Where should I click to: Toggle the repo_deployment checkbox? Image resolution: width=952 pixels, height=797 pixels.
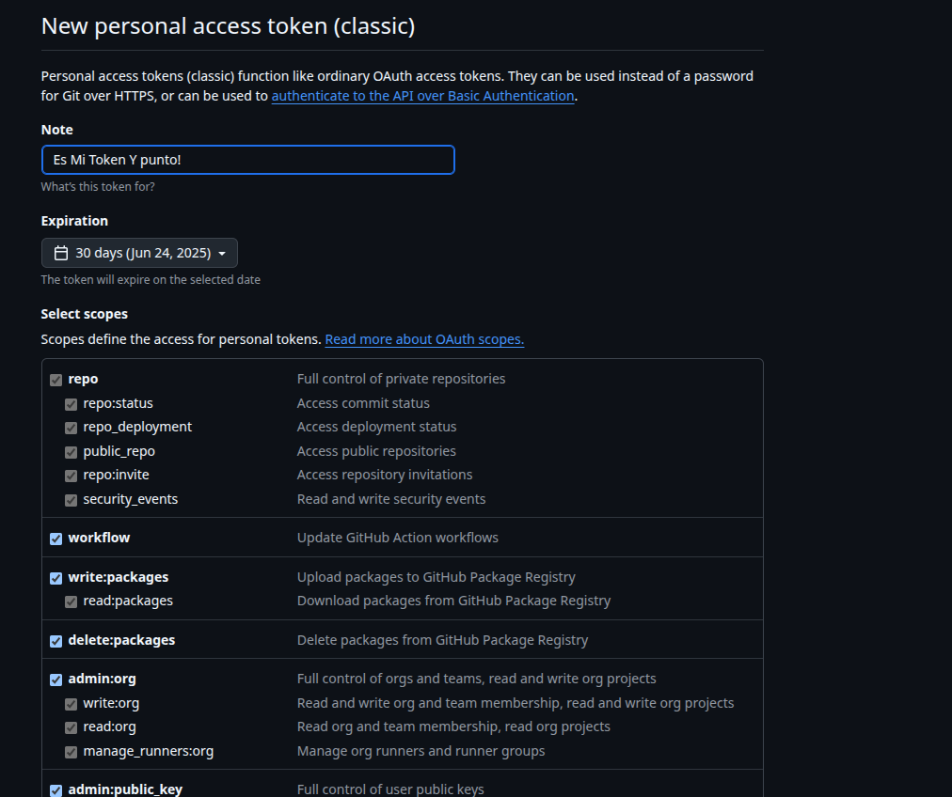71,428
